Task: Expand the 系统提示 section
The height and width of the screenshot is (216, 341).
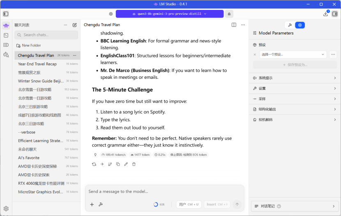Action: (295, 78)
